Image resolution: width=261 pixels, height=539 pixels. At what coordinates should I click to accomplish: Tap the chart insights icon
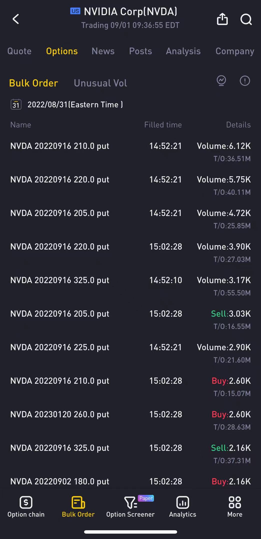[221, 81]
